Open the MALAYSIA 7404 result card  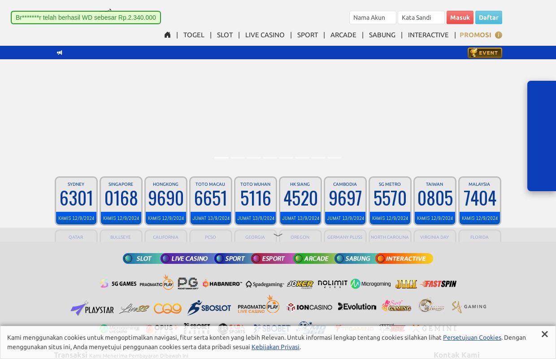point(480,201)
